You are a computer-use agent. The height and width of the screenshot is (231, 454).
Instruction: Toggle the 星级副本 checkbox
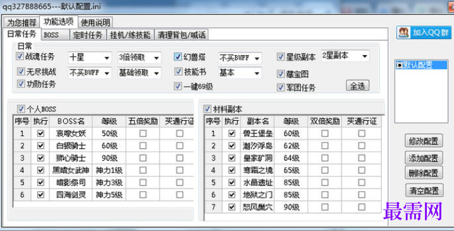tap(281, 56)
